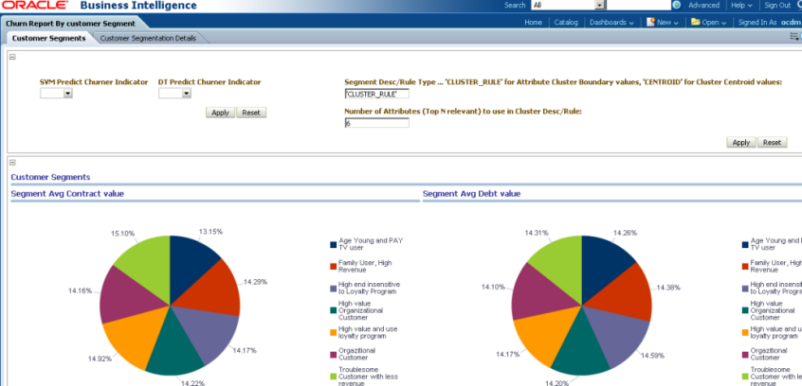Open the Dashboards menu
The width and height of the screenshot is (802, 386).
point(611,23)
